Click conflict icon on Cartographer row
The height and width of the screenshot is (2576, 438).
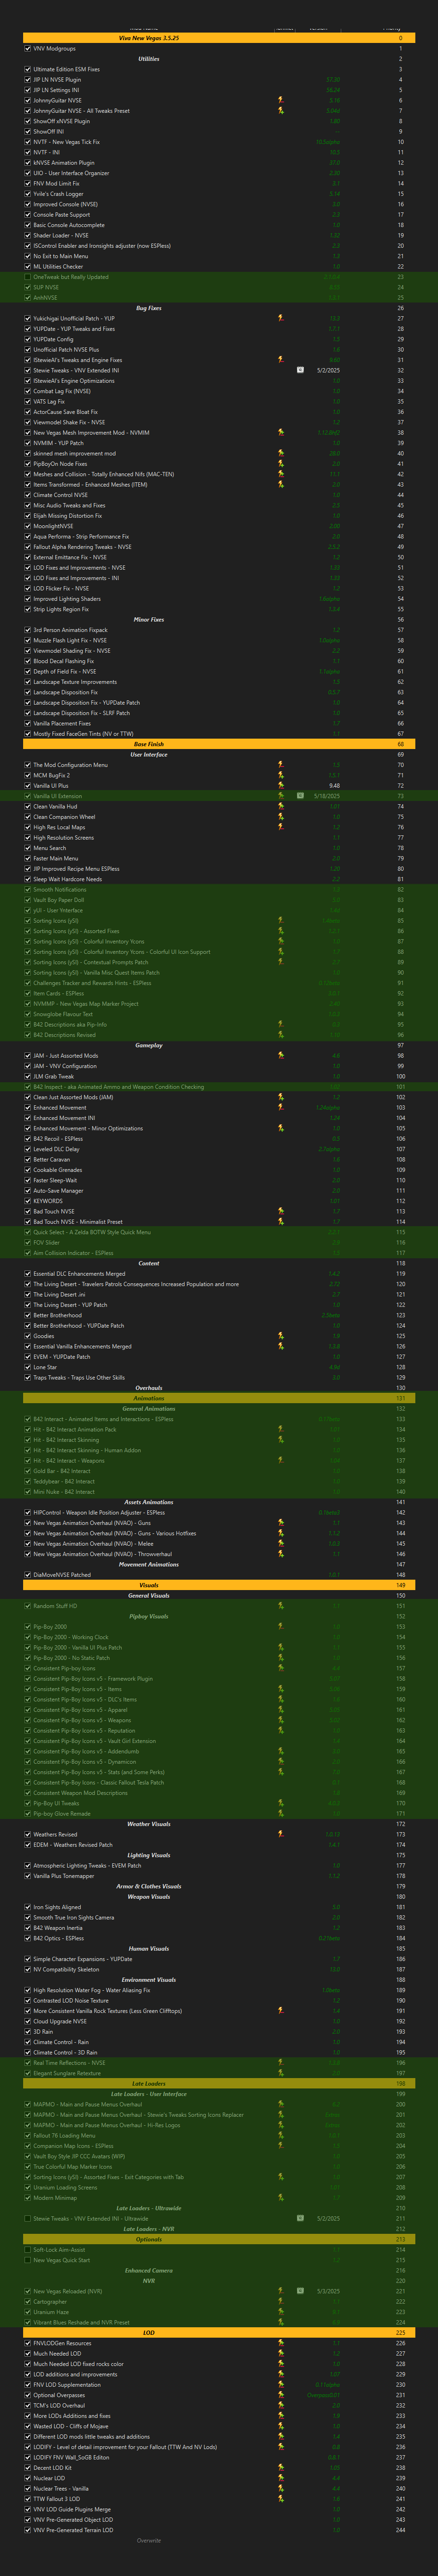pyautogui.click(x=280, y=2302)
